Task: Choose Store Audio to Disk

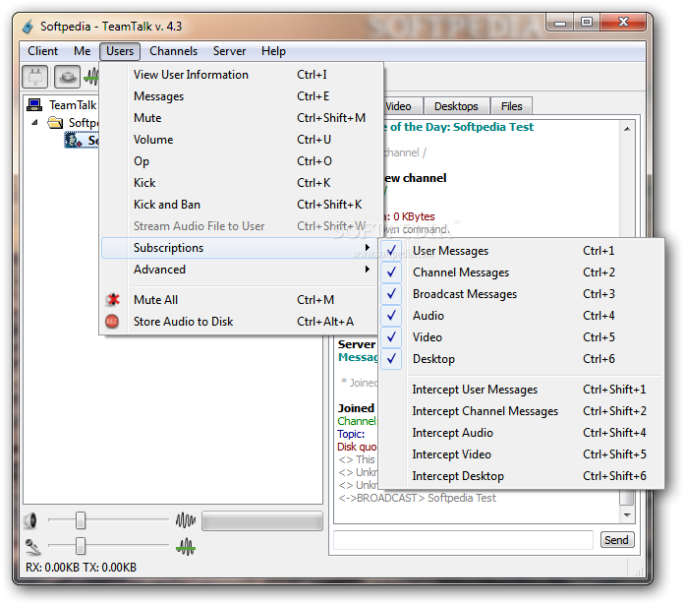Action: tap(240, 322)
